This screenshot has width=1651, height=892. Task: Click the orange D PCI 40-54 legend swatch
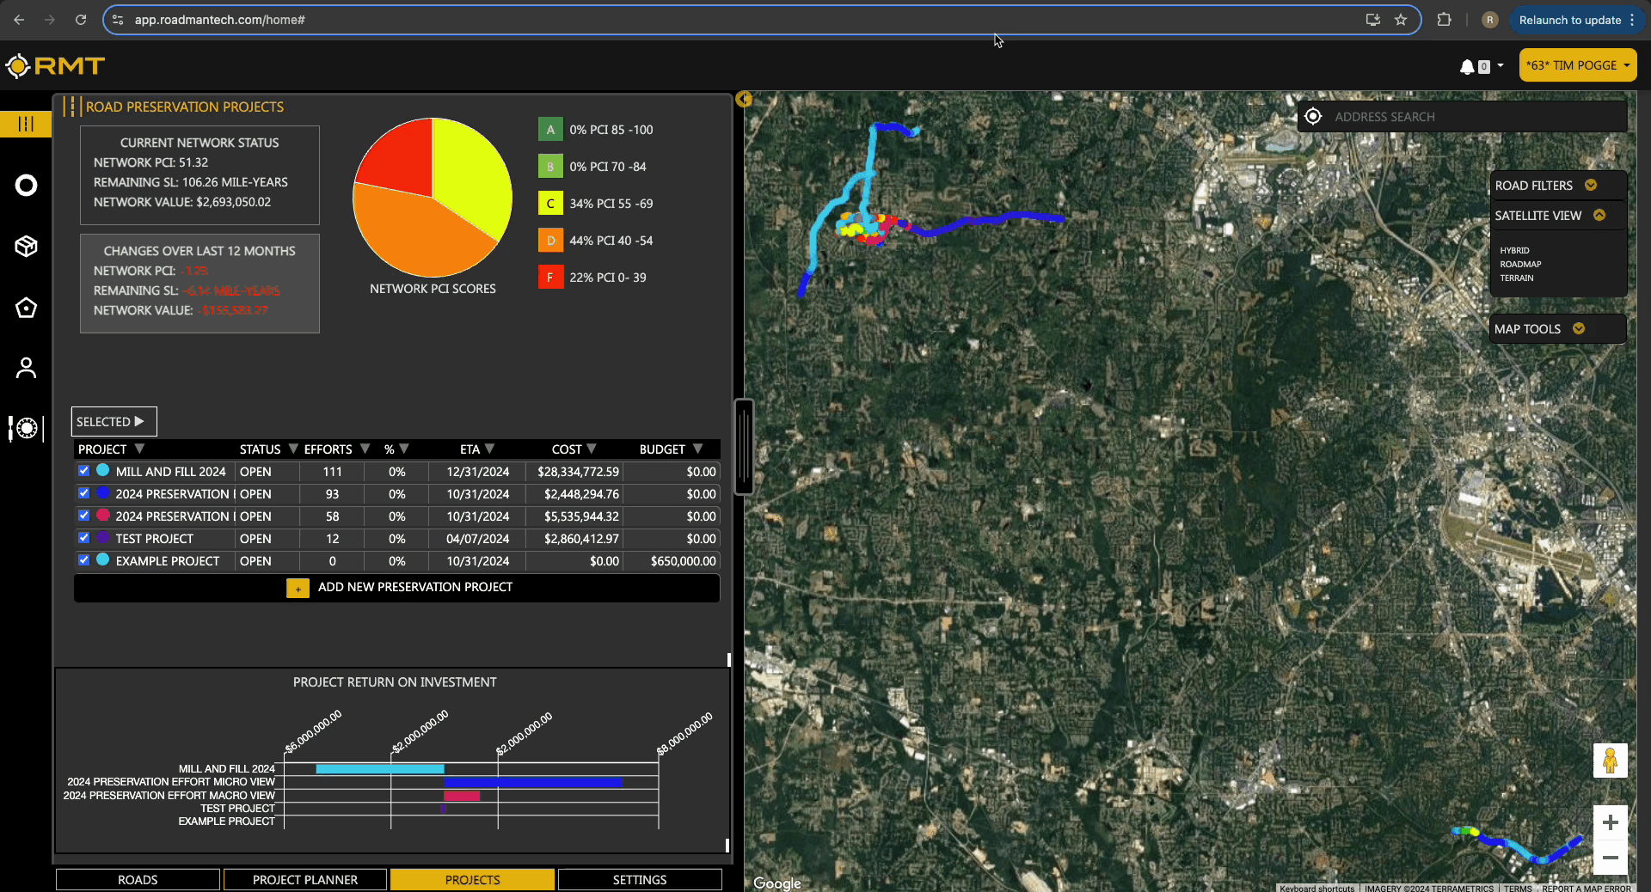550,241
